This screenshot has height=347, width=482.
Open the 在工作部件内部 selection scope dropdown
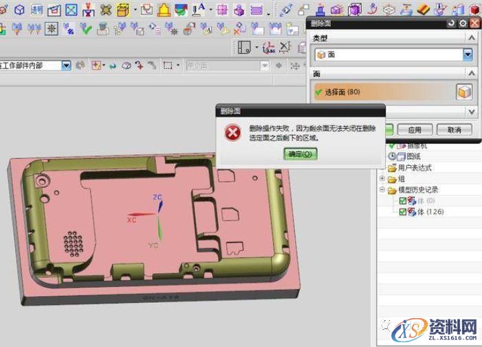(x=66, y=65)
